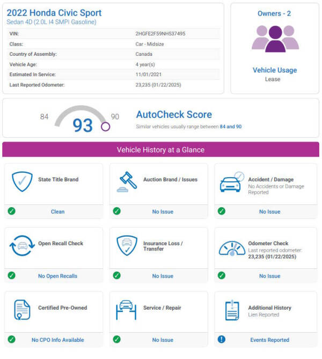The image size is (322, 359).
Task: Click the three-person owners icon
Action: 275,39
